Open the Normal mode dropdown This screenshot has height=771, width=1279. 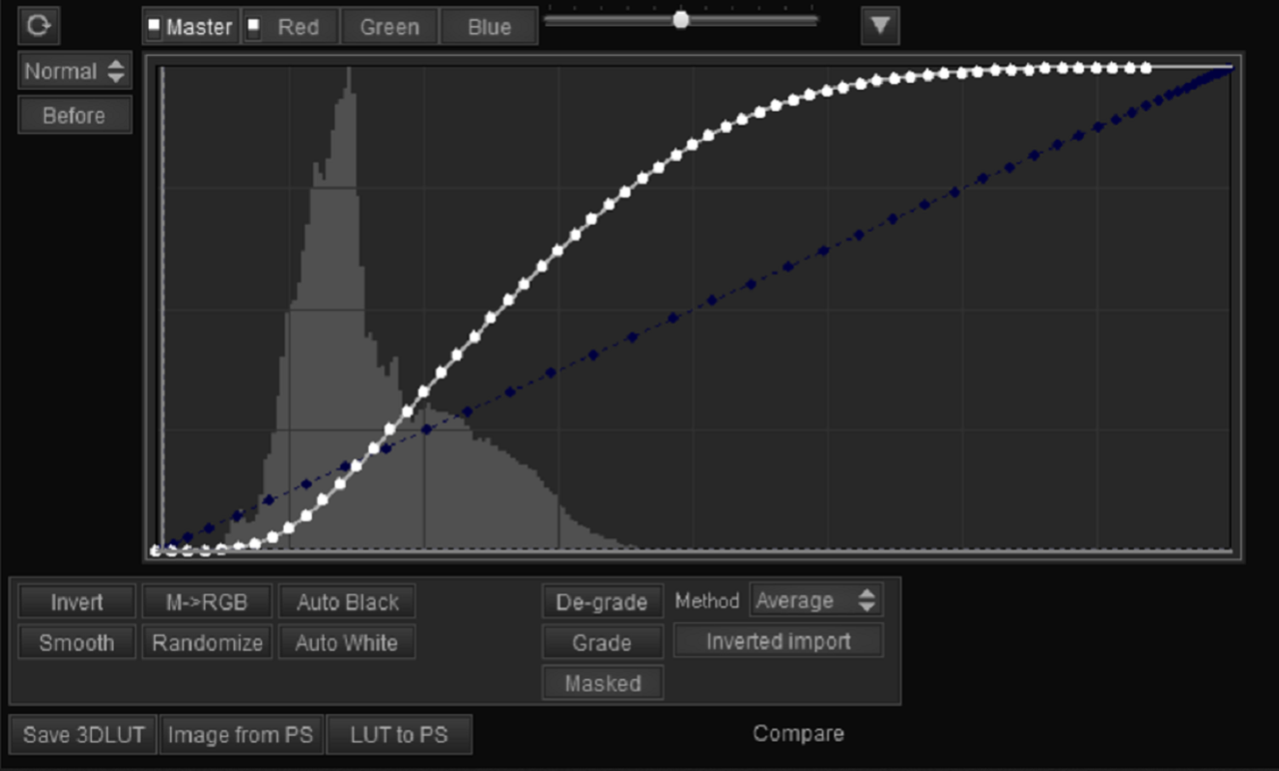[75, 72]
